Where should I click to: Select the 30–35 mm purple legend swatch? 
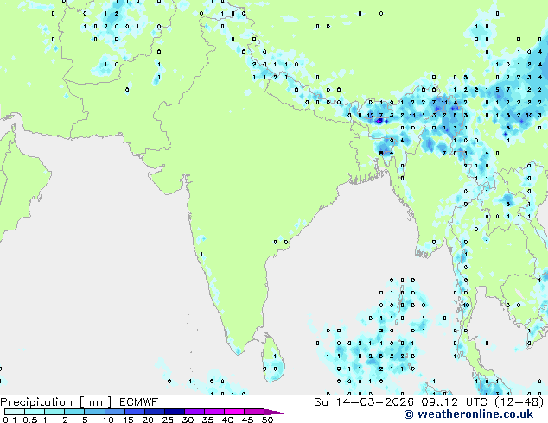coord(194,412)
